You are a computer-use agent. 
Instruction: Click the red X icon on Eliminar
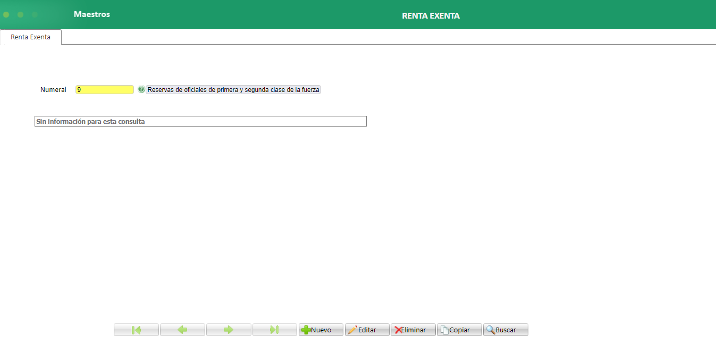click(x=398, y=330)
